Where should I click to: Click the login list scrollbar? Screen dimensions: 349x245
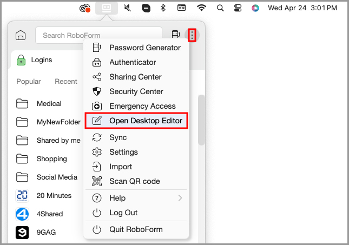[201, 120]
